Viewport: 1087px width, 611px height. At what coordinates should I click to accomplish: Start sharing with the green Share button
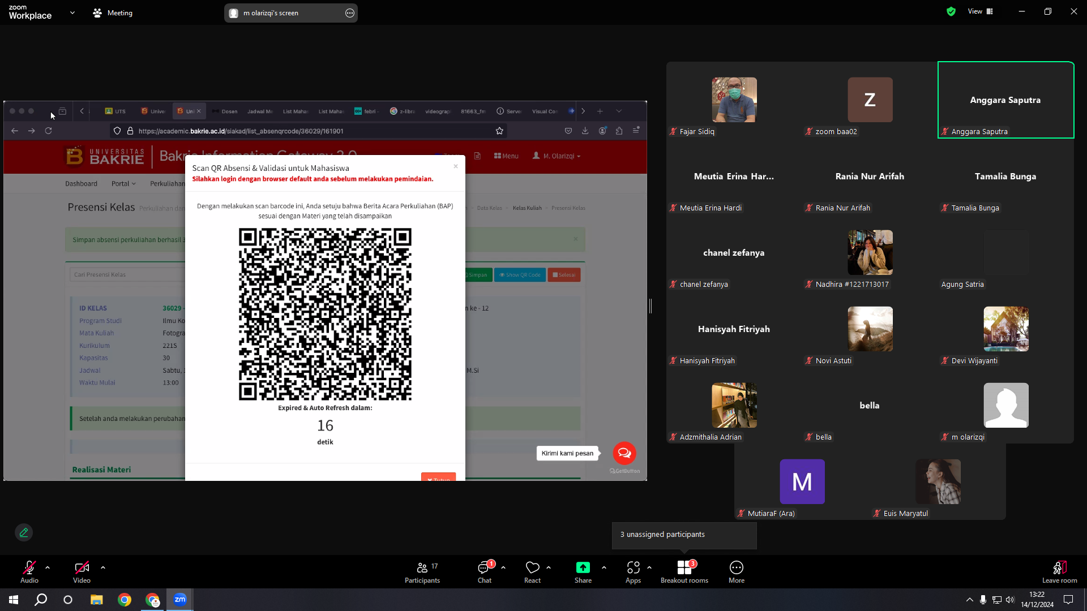583,571
